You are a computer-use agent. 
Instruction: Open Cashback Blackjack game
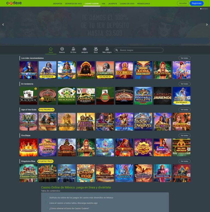point(86,96)
